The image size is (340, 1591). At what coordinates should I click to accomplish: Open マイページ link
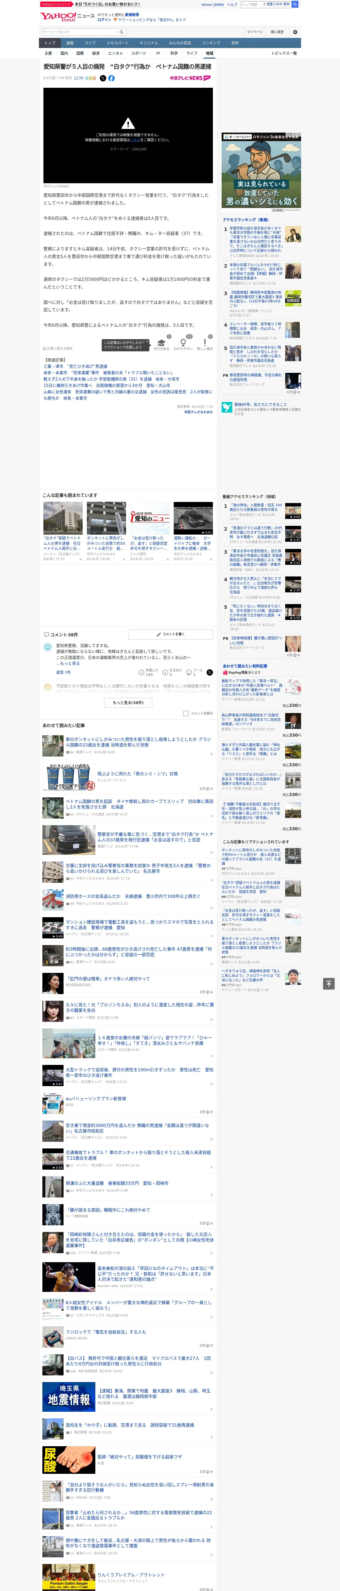254,32
